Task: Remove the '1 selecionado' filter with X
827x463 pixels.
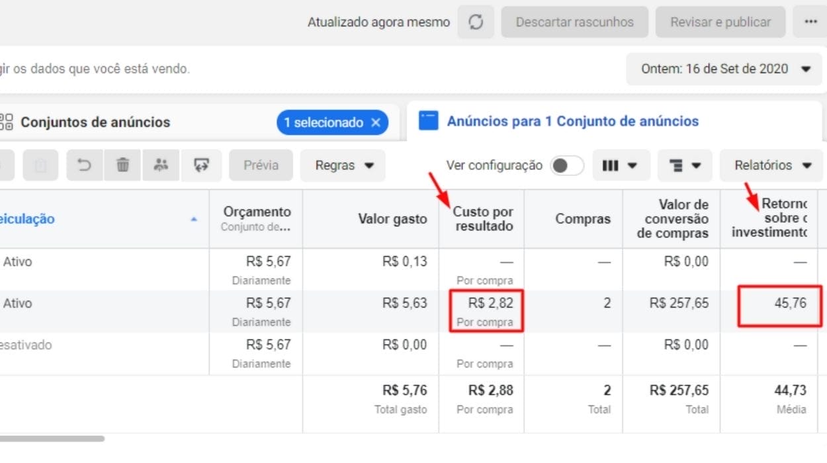Action: point(376,122)
